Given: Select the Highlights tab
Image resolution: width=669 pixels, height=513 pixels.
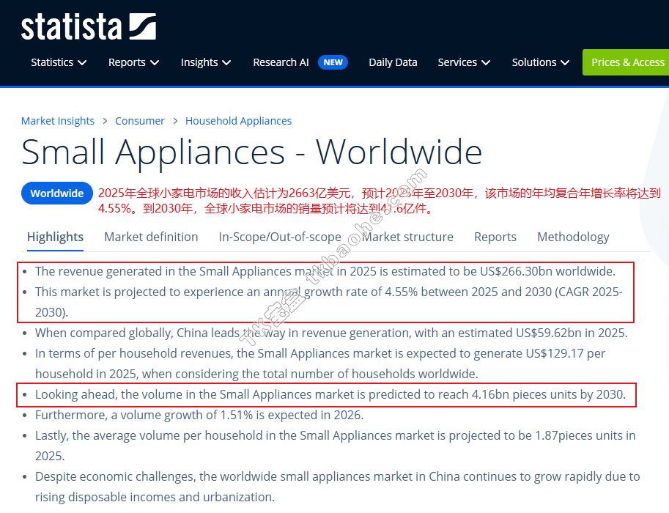Looking at the screenshot, I should coord(55,237).
